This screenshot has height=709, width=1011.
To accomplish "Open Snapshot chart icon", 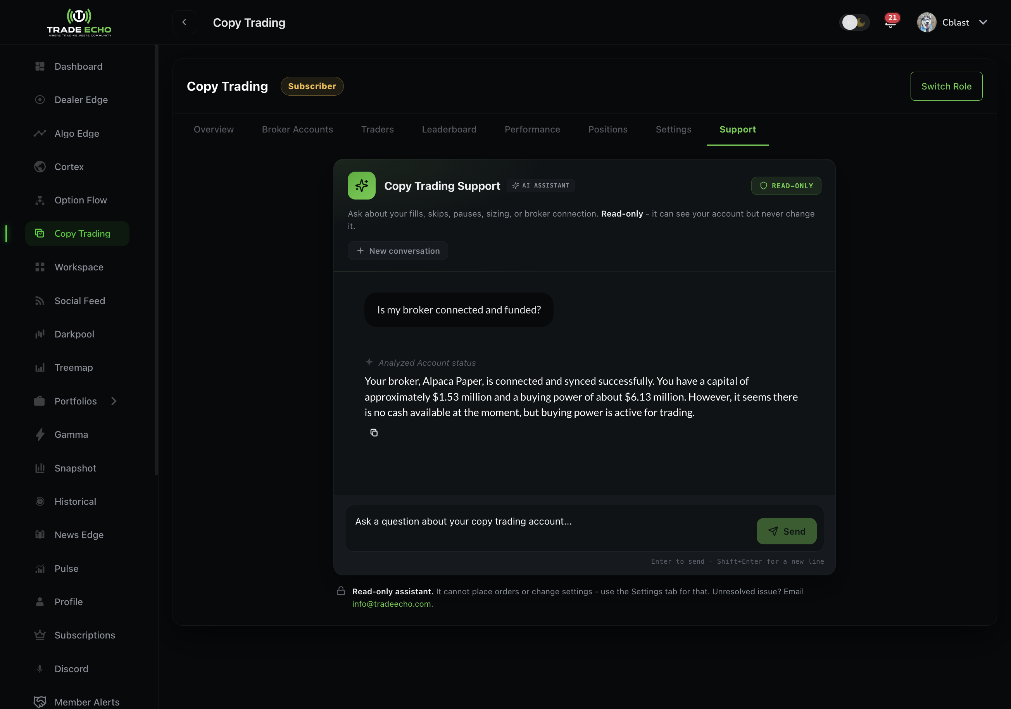I will [40, 468].
